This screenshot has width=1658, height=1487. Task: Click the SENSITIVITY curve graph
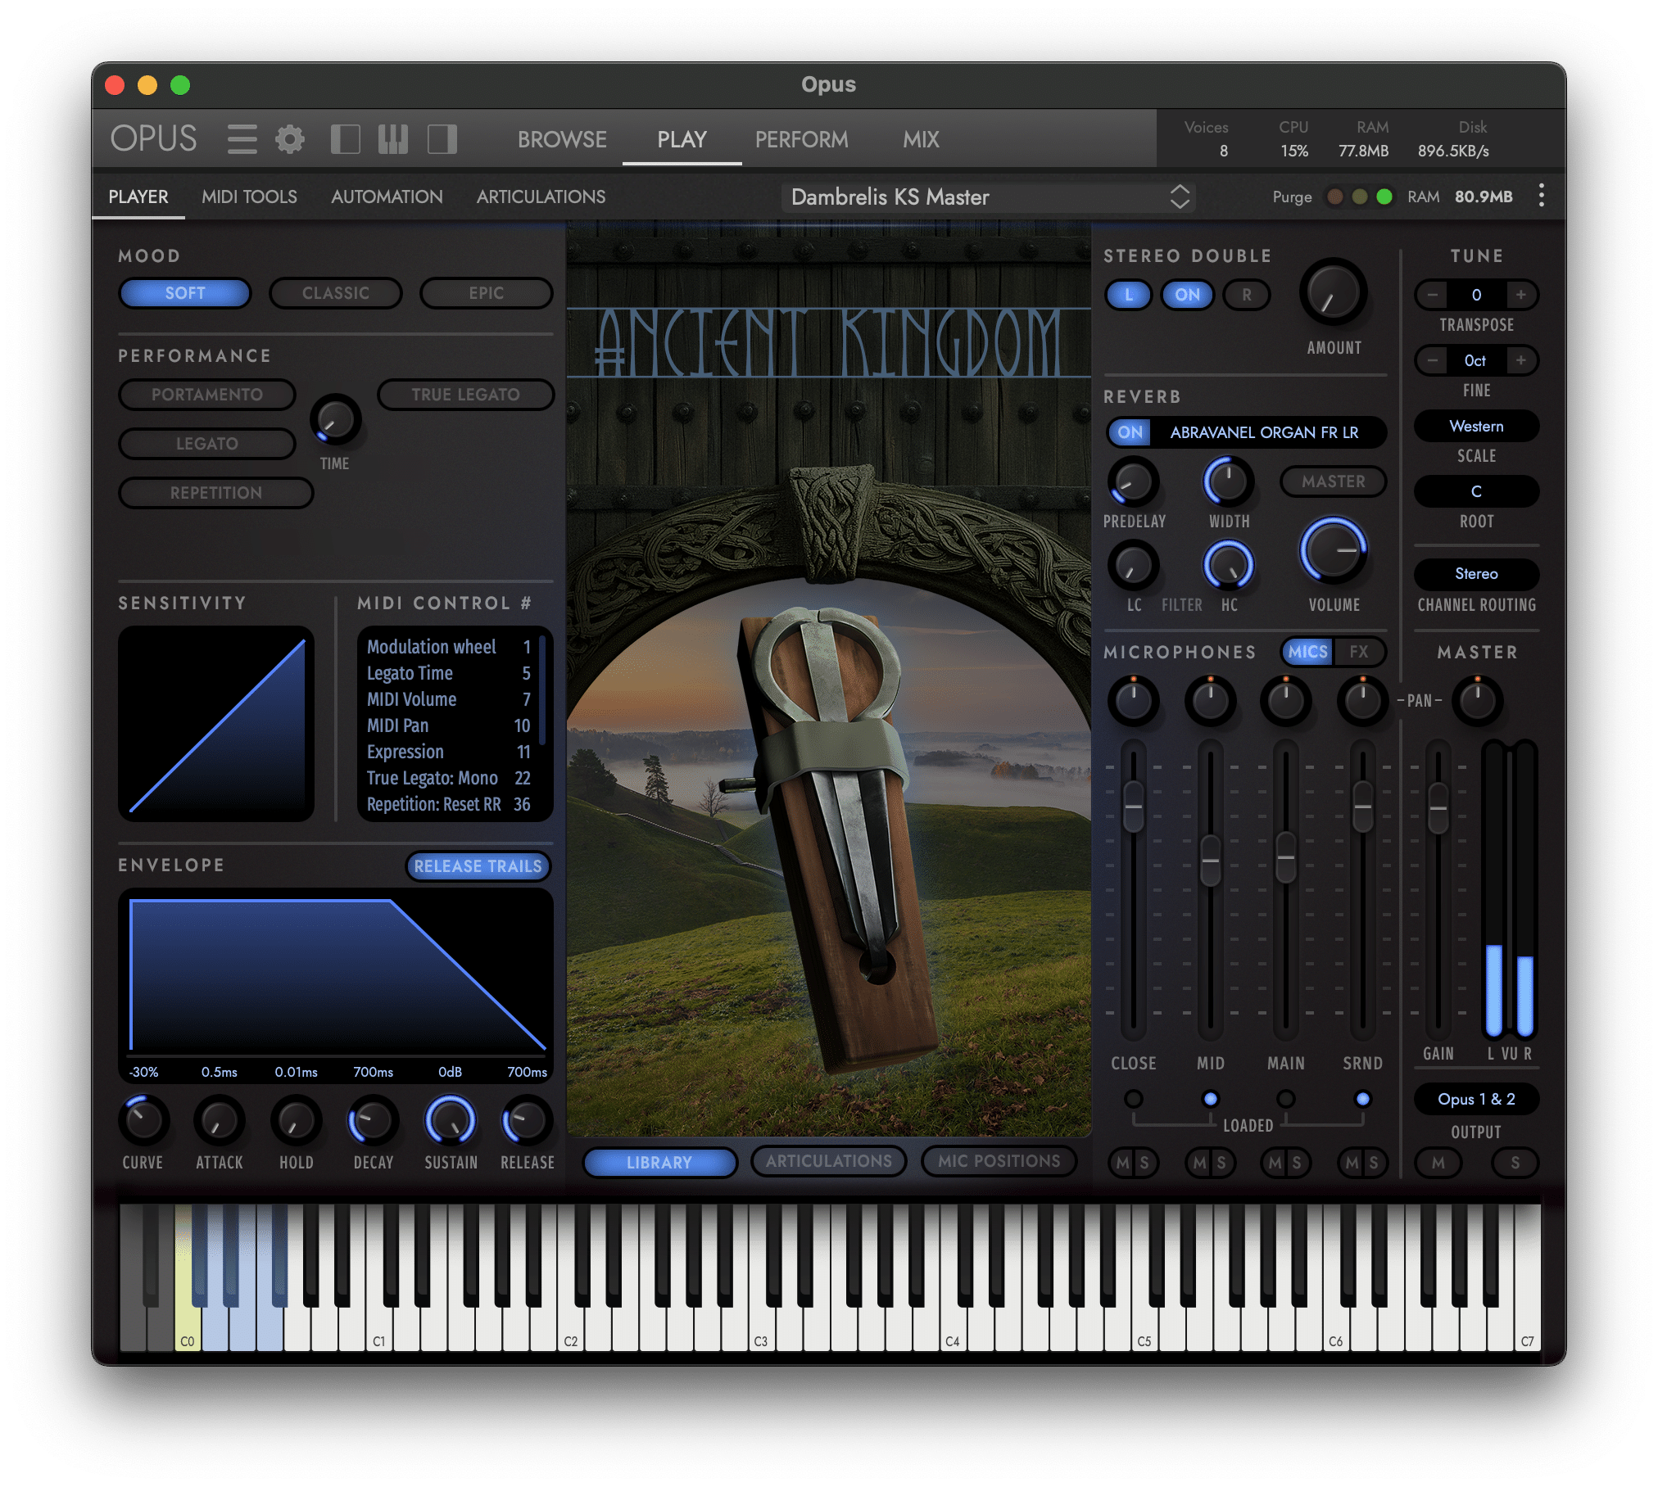coord(216,724)
